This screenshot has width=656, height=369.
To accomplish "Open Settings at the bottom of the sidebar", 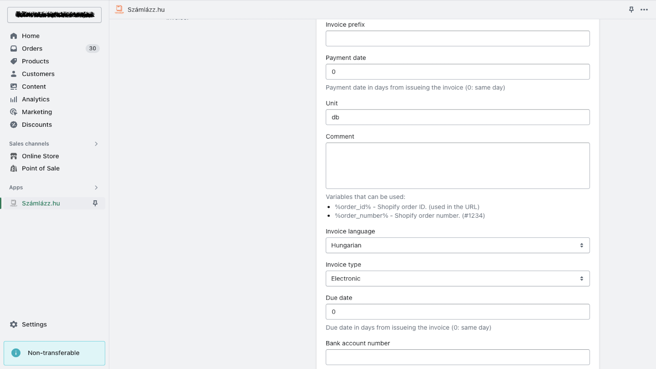I will [34, 324].
